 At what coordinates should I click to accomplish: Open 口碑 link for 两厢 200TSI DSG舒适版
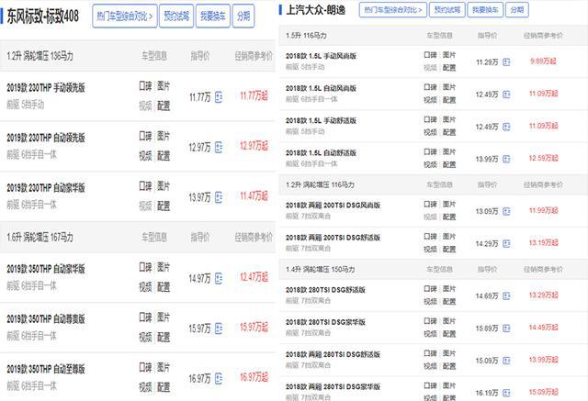point(430,237)
